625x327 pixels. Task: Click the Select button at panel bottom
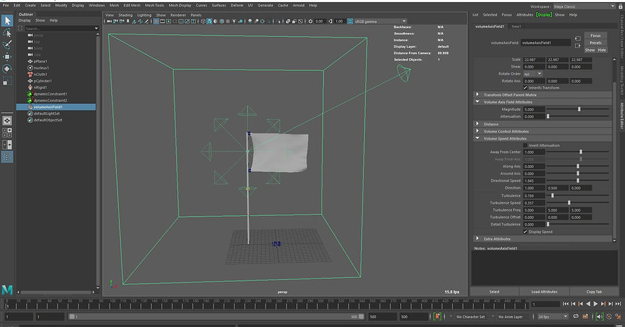pyautogui.click(x=494, y=291)
